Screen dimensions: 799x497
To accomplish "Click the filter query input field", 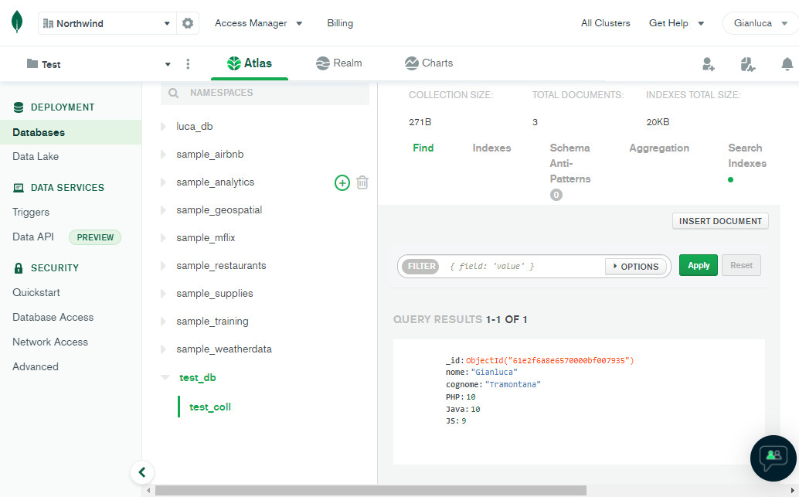I will click(x=523, y=267).
